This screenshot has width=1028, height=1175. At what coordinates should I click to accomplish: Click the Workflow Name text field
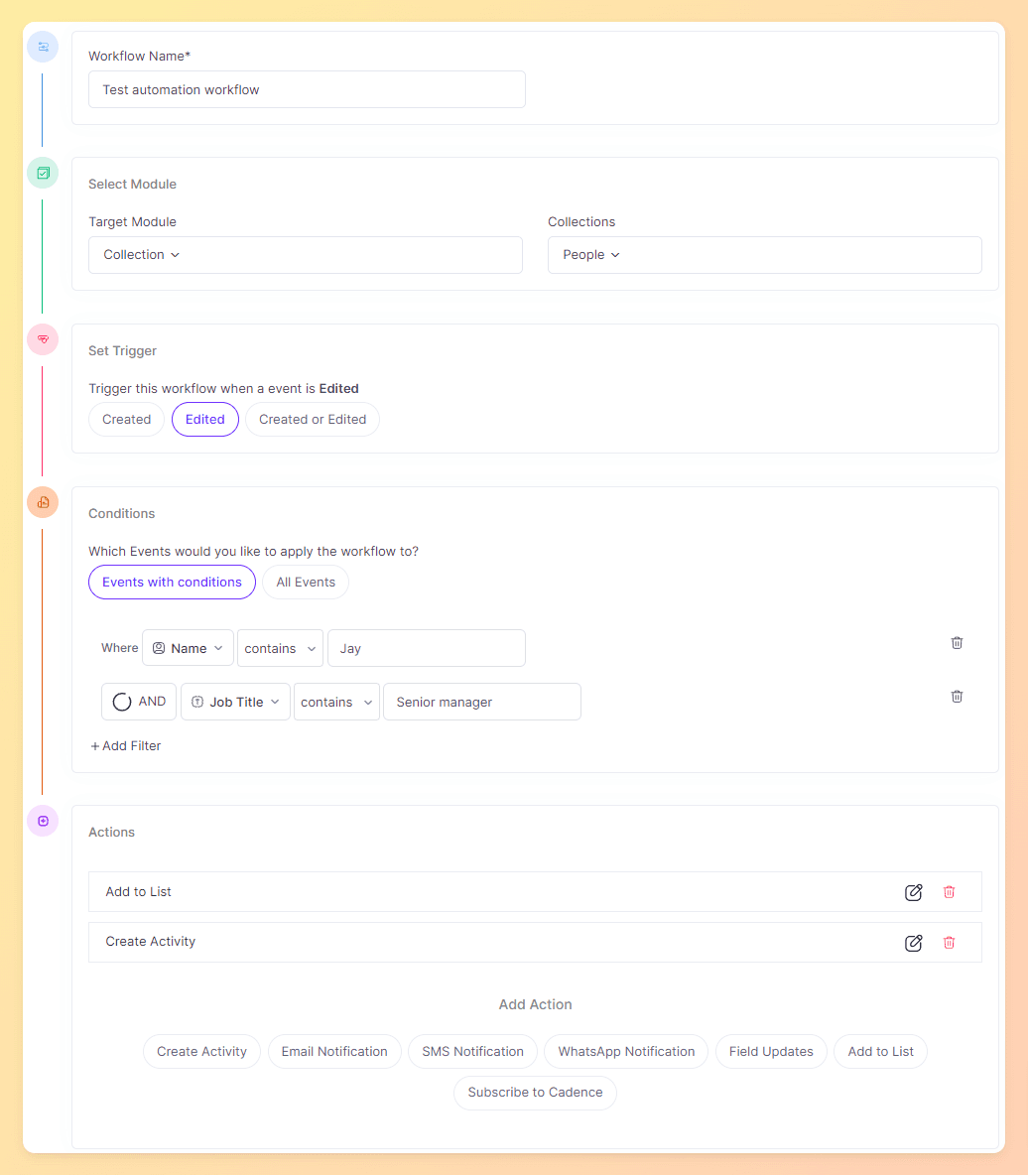[307, 89]
